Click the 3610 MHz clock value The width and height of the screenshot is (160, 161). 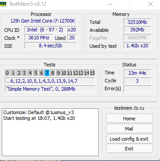click(x=39, y=38)
